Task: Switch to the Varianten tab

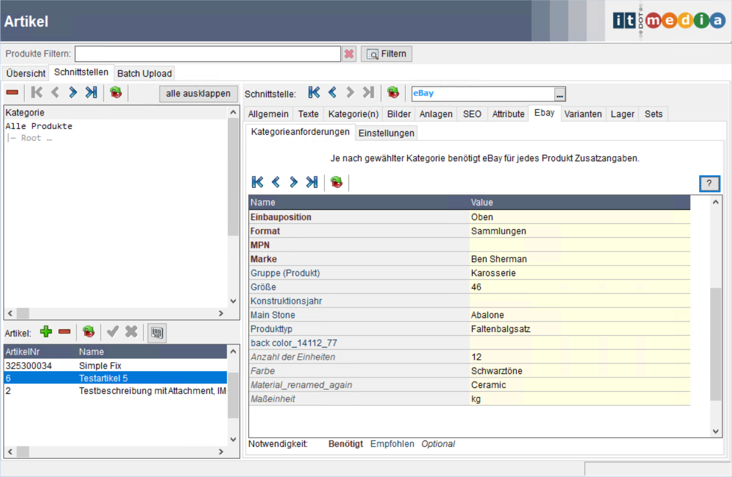Action: pos(583,114)
